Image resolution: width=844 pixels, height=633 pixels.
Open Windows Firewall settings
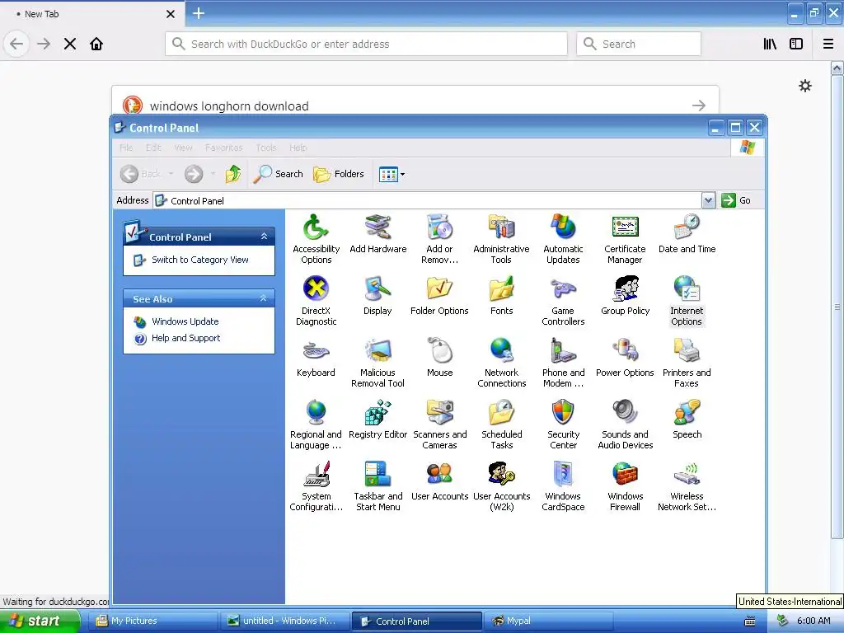coord(625,486)
